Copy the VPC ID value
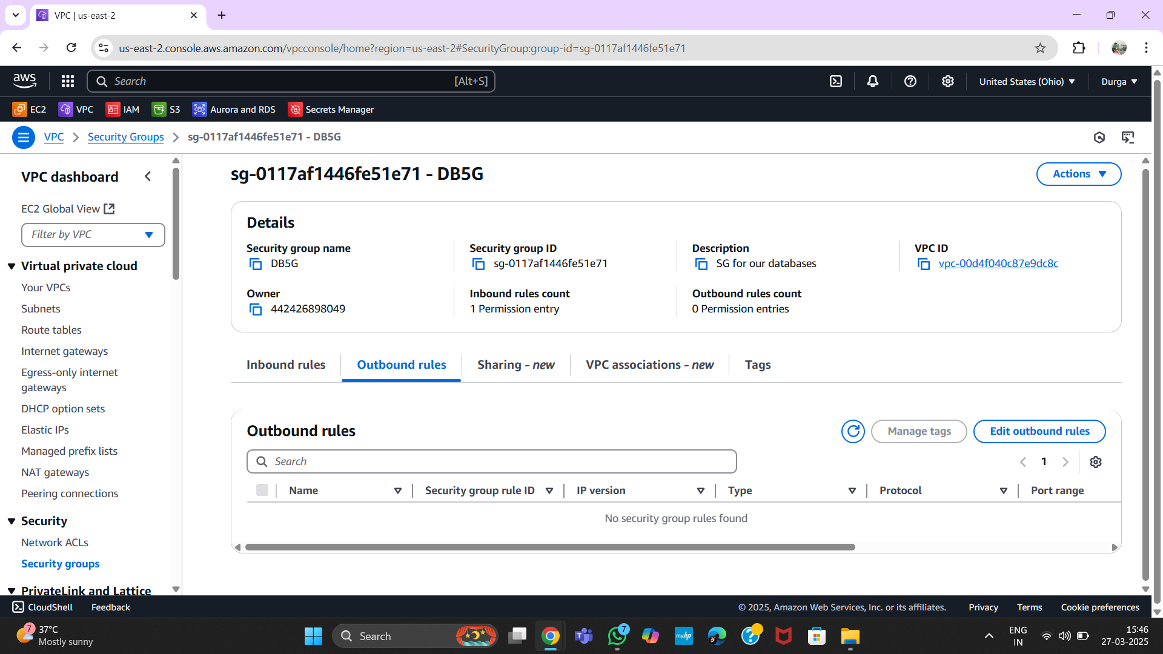 coord(924,264)
